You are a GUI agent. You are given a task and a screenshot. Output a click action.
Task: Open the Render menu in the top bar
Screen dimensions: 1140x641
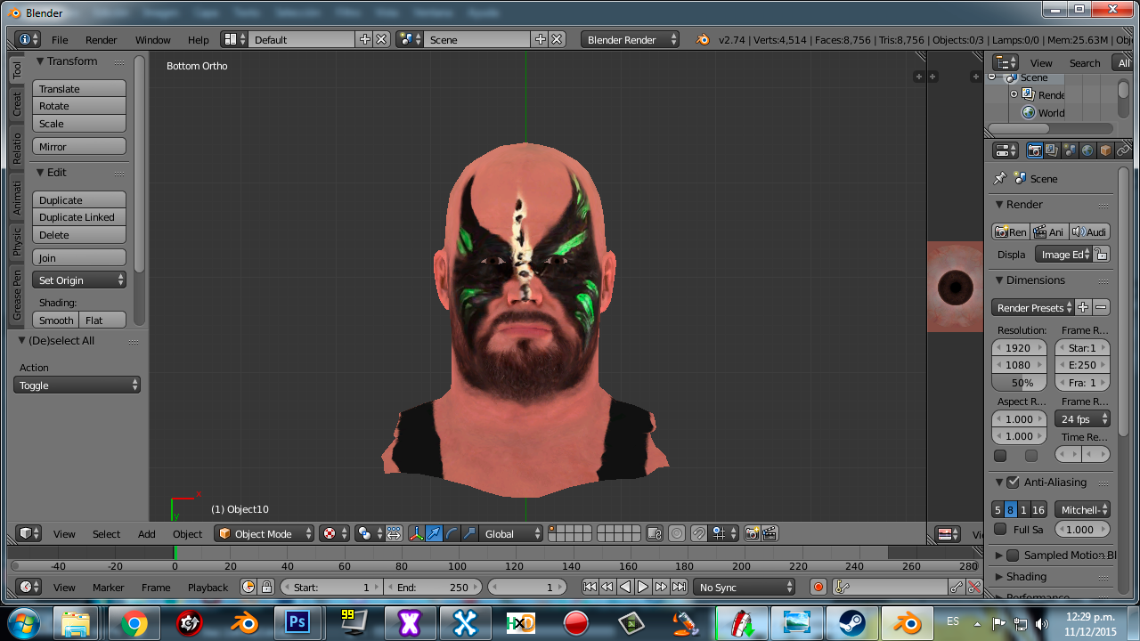(102, 40)
